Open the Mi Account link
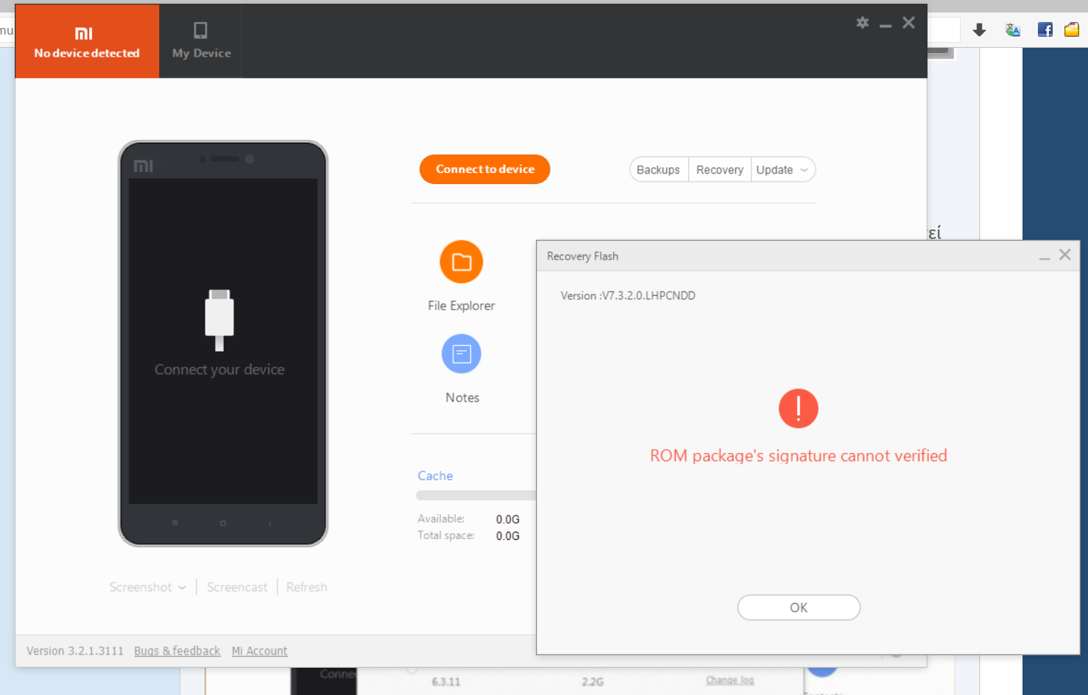The height and width of the screenshot is (695, 1088). 259,651
